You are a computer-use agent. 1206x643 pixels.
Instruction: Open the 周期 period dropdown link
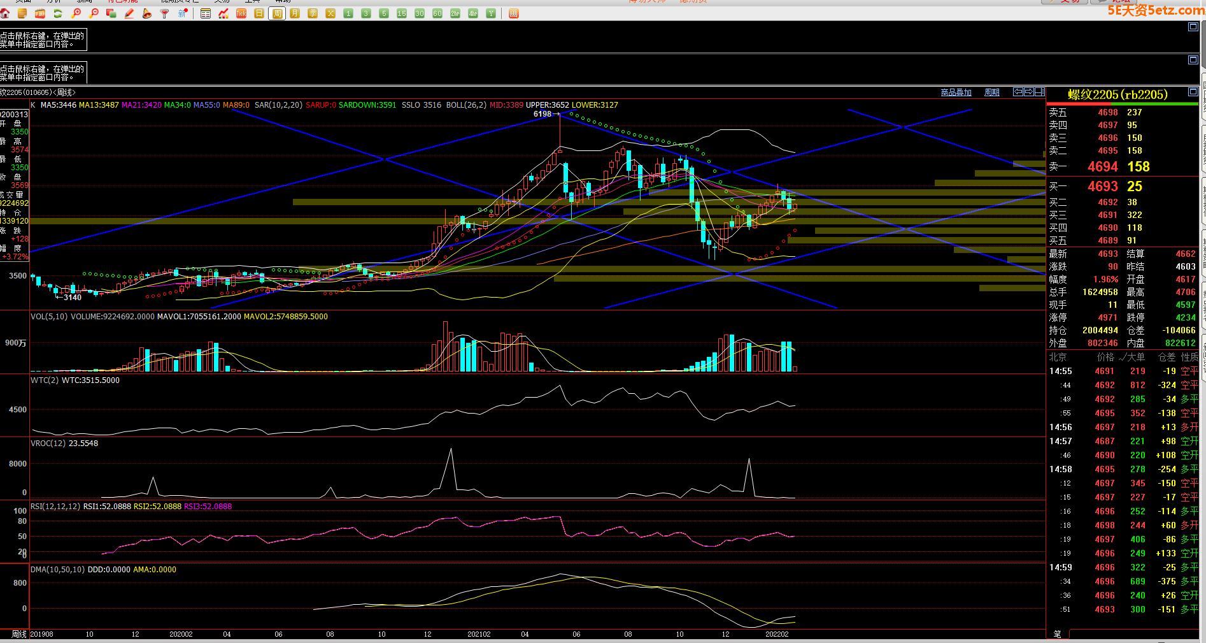tap(991, 92)
